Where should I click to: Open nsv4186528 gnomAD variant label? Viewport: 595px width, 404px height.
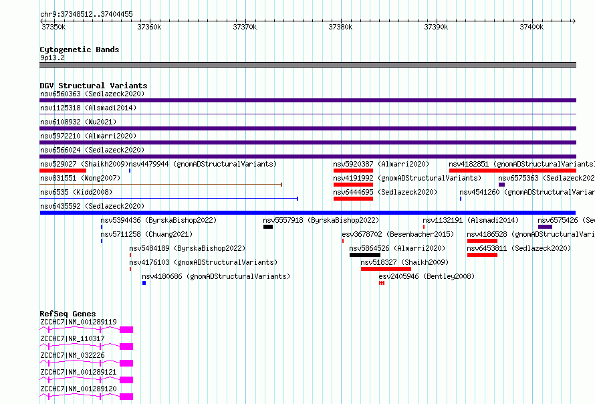tap(531, 234)
